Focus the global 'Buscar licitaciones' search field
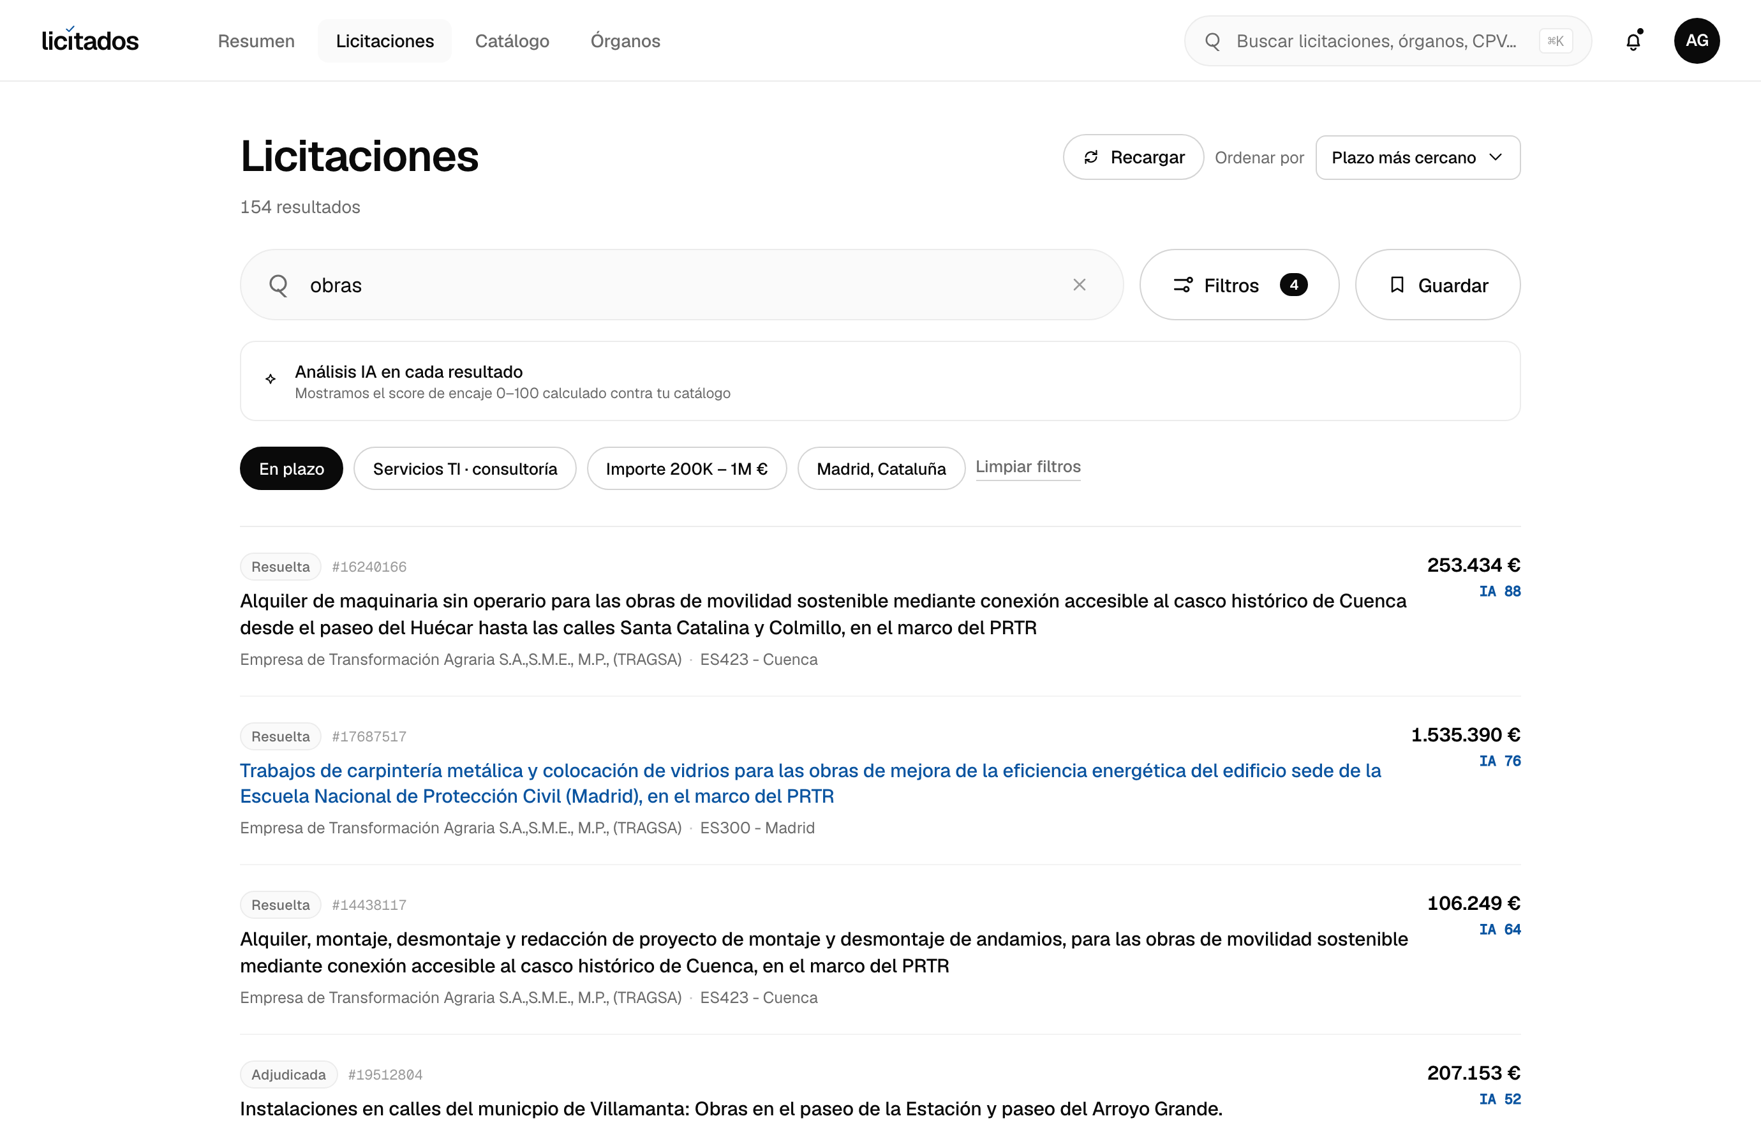1761x1123 pixels. (x=1388, y=41)
